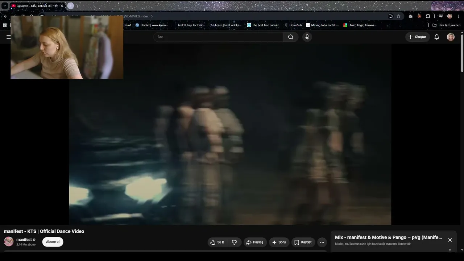Click the YouTube search magnifier button
This screenshot has height=261, width=464.
coord(291,37)
